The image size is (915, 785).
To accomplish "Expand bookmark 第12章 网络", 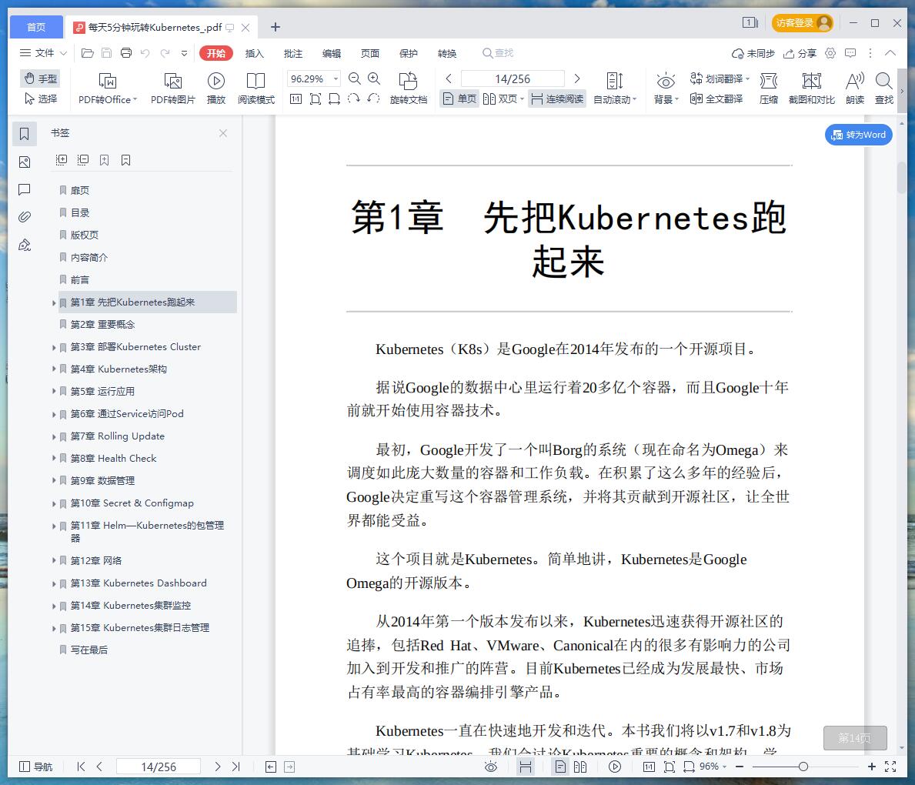I will point(54,561).
